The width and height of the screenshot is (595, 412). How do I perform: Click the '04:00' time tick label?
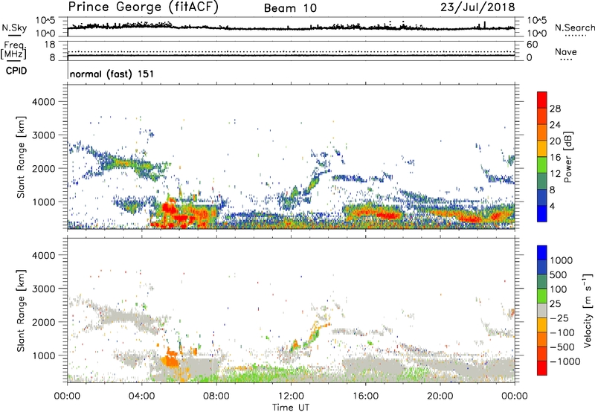[141, 396]
